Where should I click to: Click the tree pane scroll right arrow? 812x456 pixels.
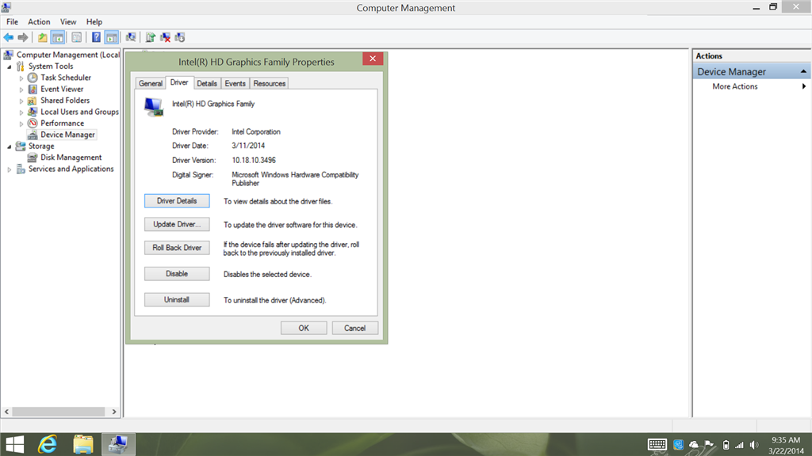point(114,412)
